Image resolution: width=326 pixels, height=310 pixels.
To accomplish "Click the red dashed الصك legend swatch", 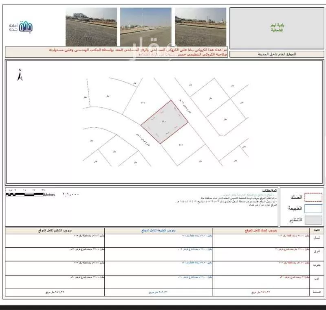I will click(x=313, y=197).
